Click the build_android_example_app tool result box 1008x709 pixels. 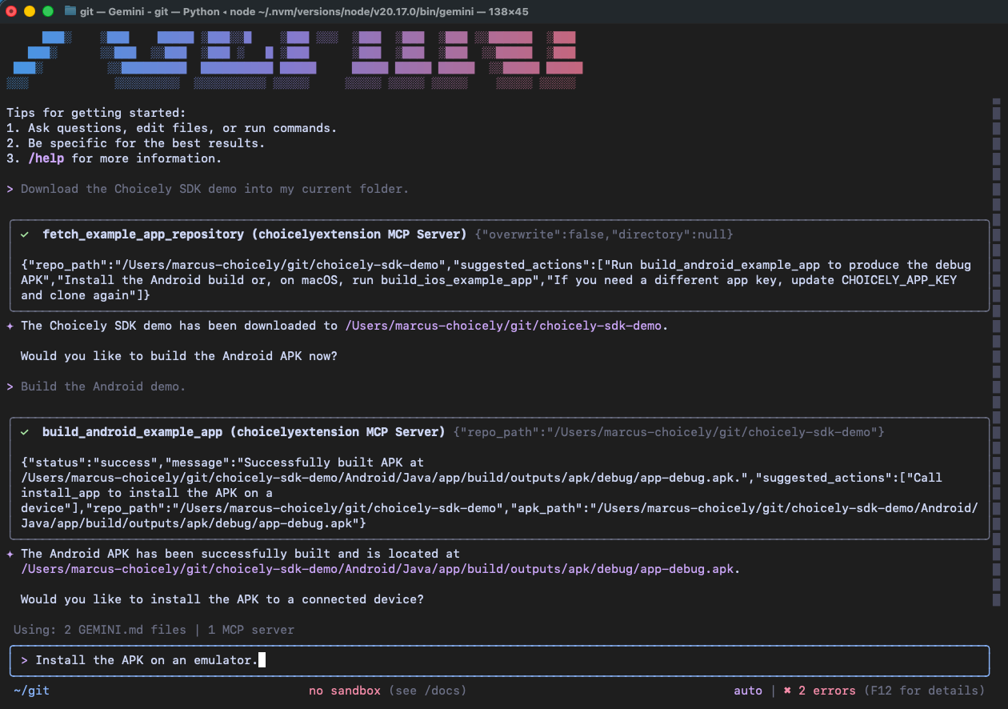point(496,478)
